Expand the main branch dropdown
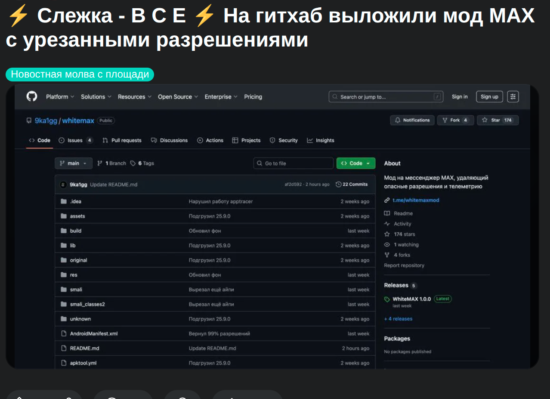Image resolution: width=550 pixels, height=399 pixels. coord(73,163)
